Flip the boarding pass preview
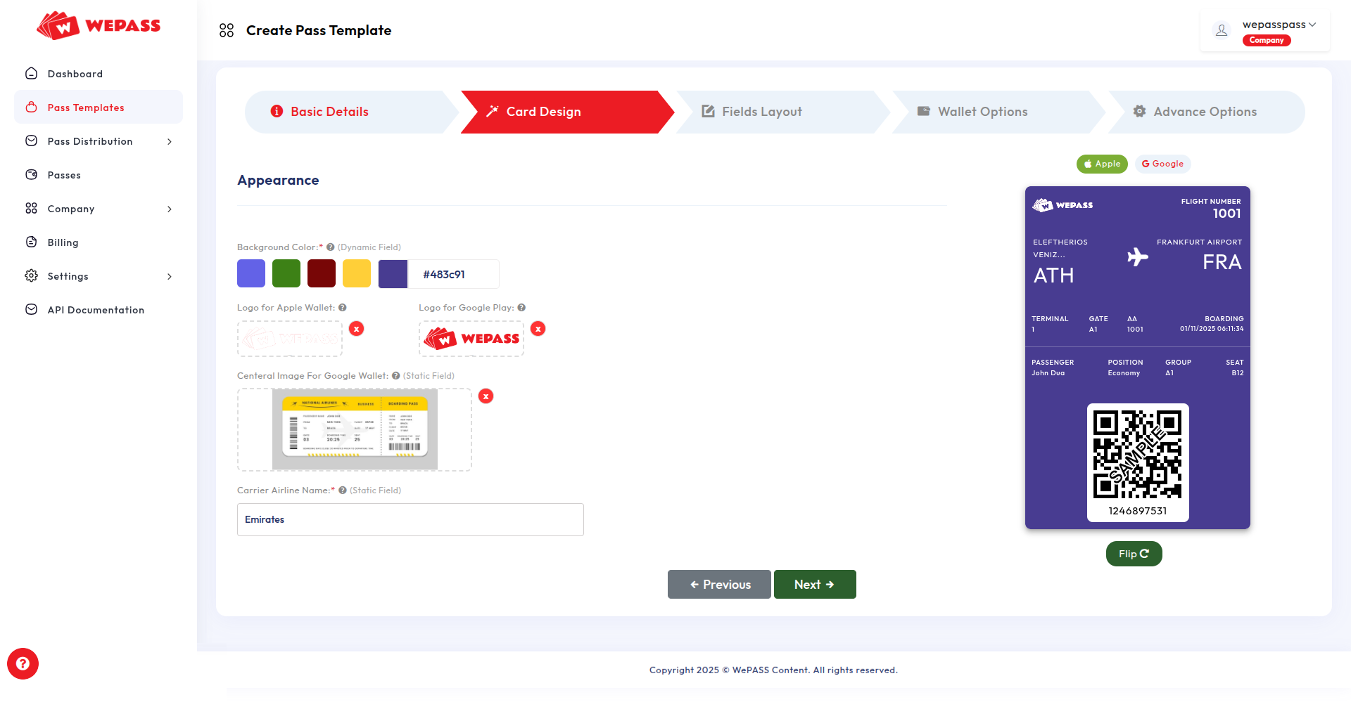This screenshot has height=702, width=1351. coord(1133,554)
